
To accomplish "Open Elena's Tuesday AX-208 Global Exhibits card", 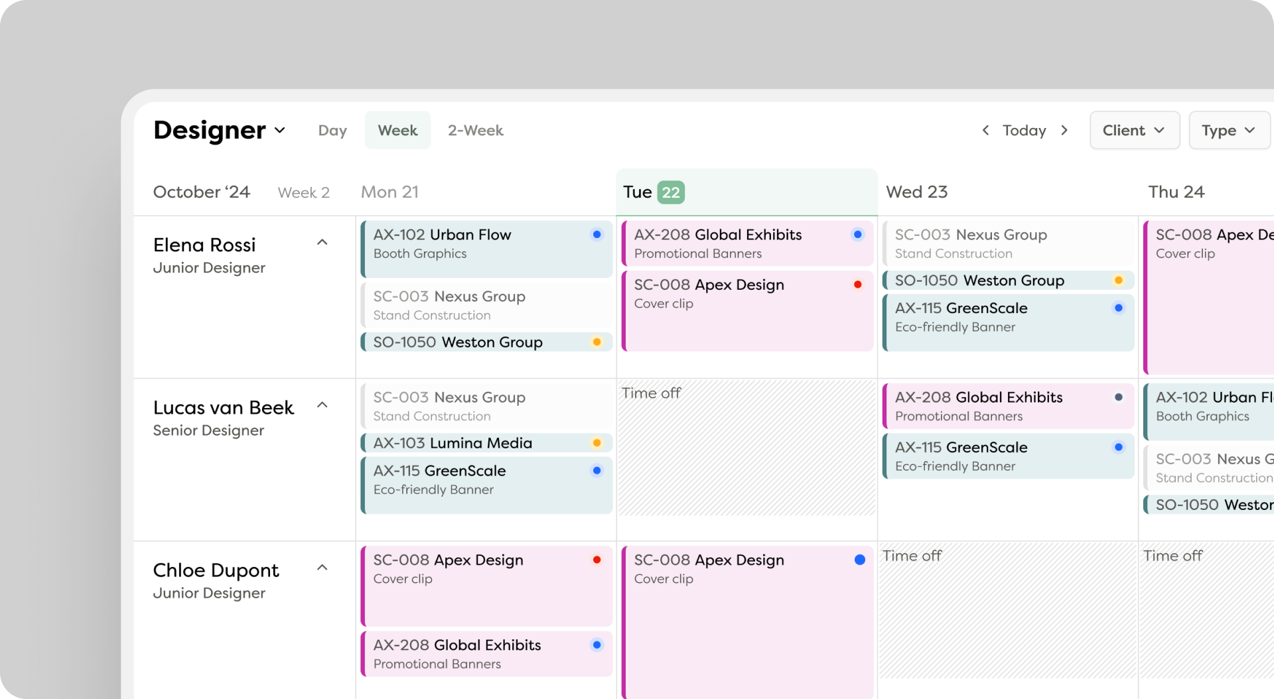I will coord(747,243).
